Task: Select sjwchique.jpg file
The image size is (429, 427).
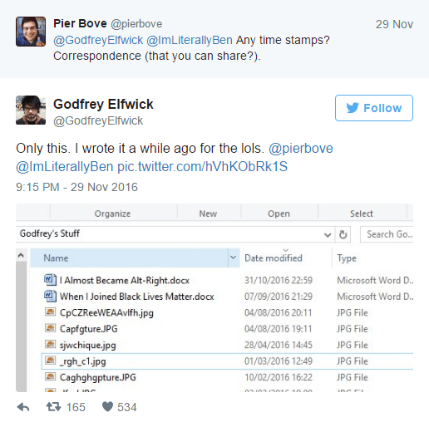Action: pos(88,345)
